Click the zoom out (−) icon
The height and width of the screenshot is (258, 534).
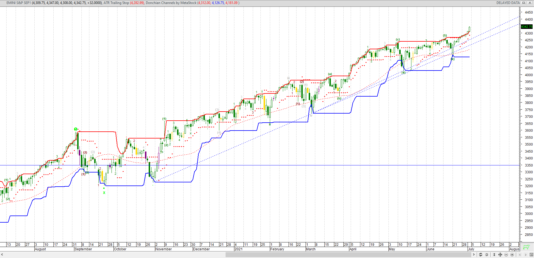pyautogui.click(x=506, y=255)
